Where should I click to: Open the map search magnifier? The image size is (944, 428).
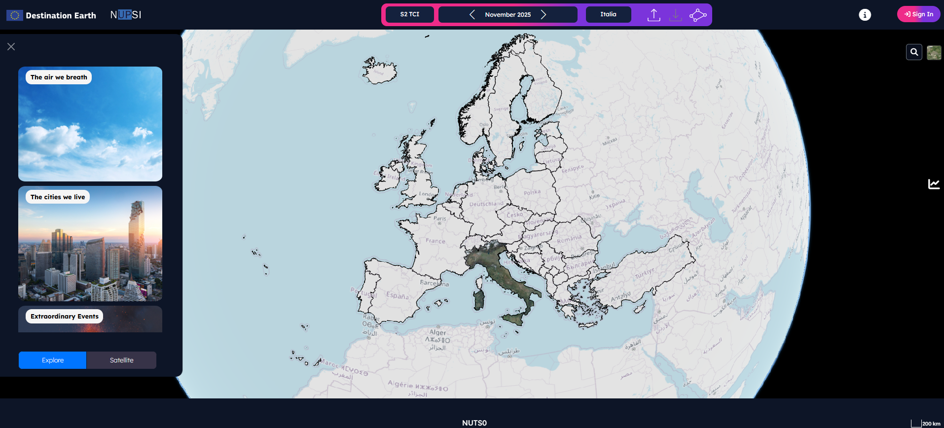[x=914, y=52]
